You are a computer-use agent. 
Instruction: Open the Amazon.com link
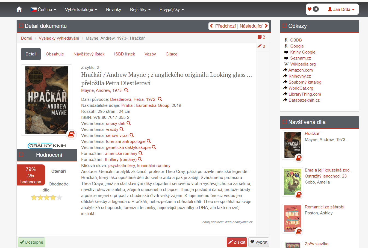click(x=301, y=70)
